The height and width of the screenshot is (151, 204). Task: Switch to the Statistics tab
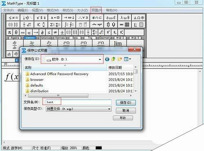(45, 38)
